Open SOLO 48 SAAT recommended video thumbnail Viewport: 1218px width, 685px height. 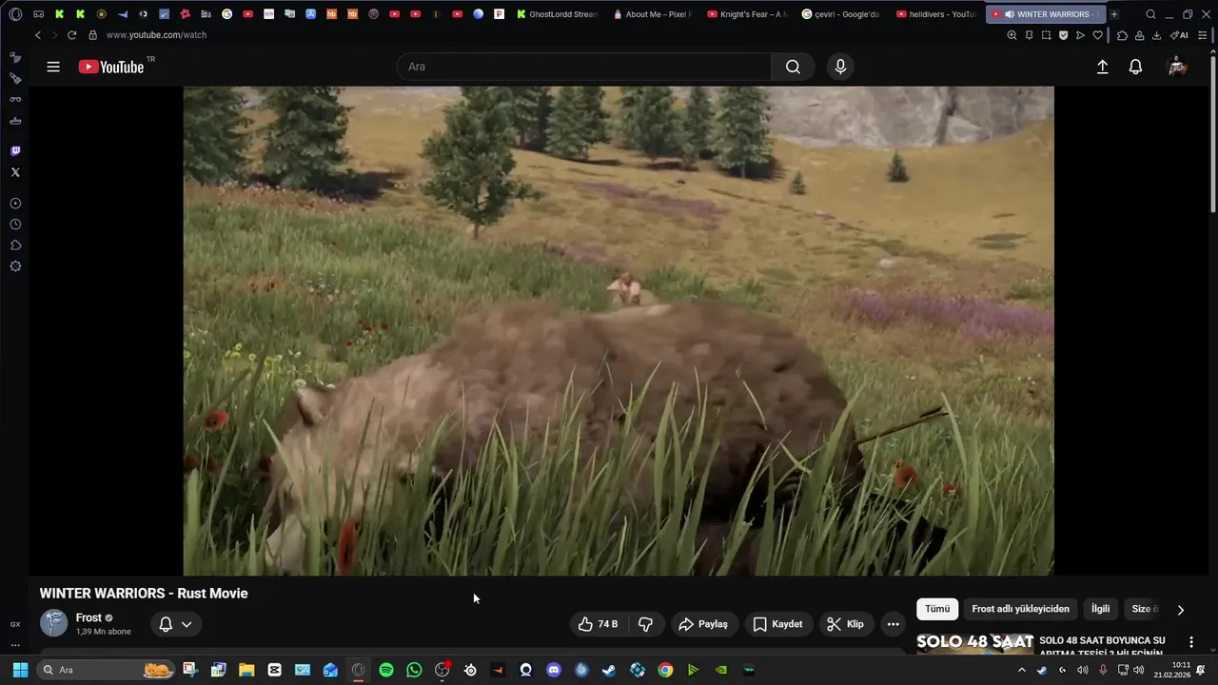tap(974, 645)
